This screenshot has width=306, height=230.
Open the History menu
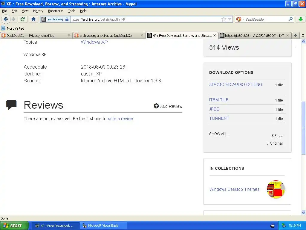point(38,11)
